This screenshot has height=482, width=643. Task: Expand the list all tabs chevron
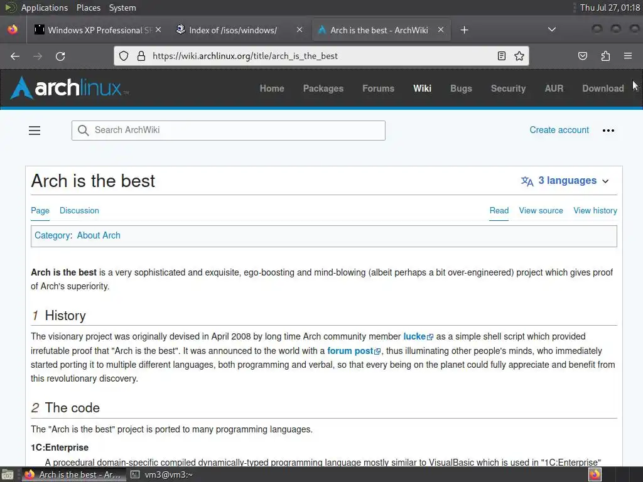[x=552, y=29]
